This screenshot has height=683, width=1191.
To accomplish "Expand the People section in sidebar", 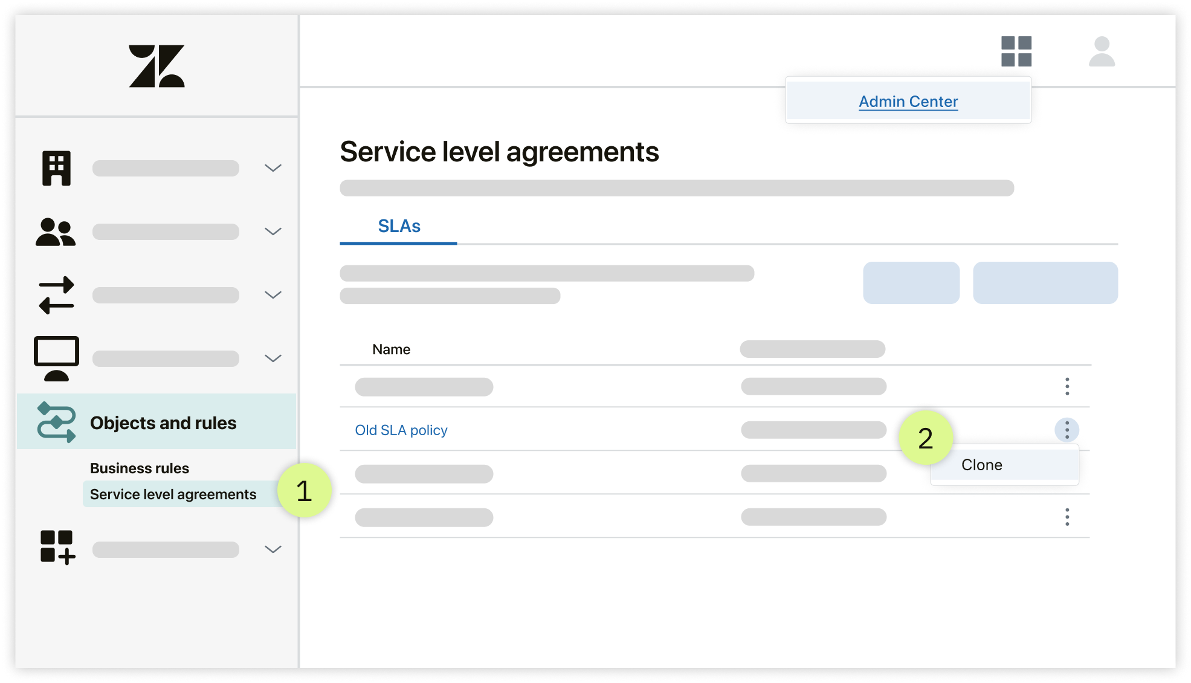I will point(276,231).
